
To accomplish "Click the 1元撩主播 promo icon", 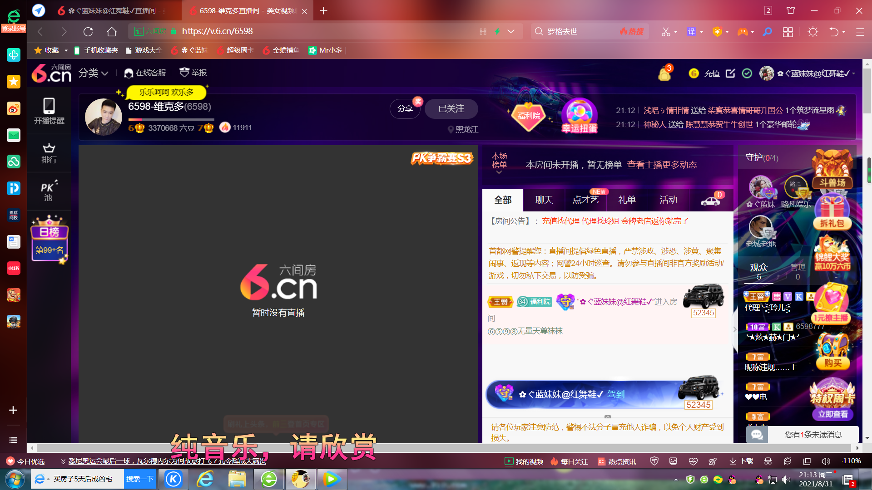I will coord(831,303).
